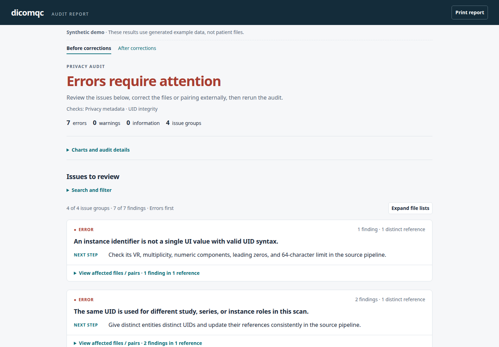Click '2 findings · 1 distinct reference' text
The height and width of the screenshot is (347, 499).
click(390, 299)
